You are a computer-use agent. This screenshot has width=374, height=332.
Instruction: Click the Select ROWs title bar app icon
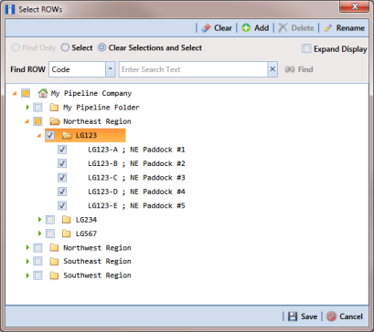tap(10, 9)
